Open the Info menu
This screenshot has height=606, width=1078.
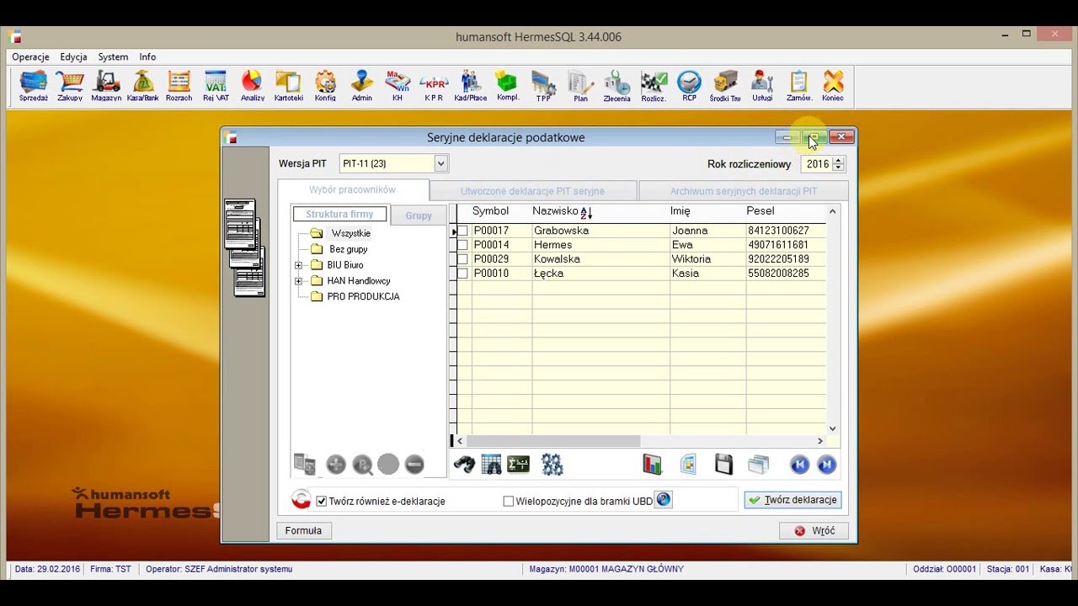(x=147, y=57)
